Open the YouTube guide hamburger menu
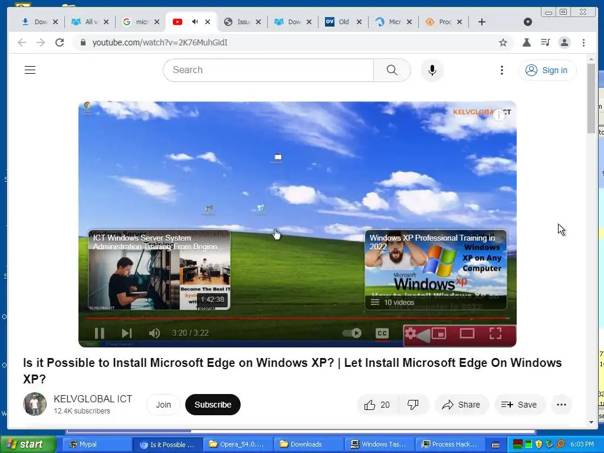Image resolution: width=604 pixels, height=453 pixels. coord(30,70)
